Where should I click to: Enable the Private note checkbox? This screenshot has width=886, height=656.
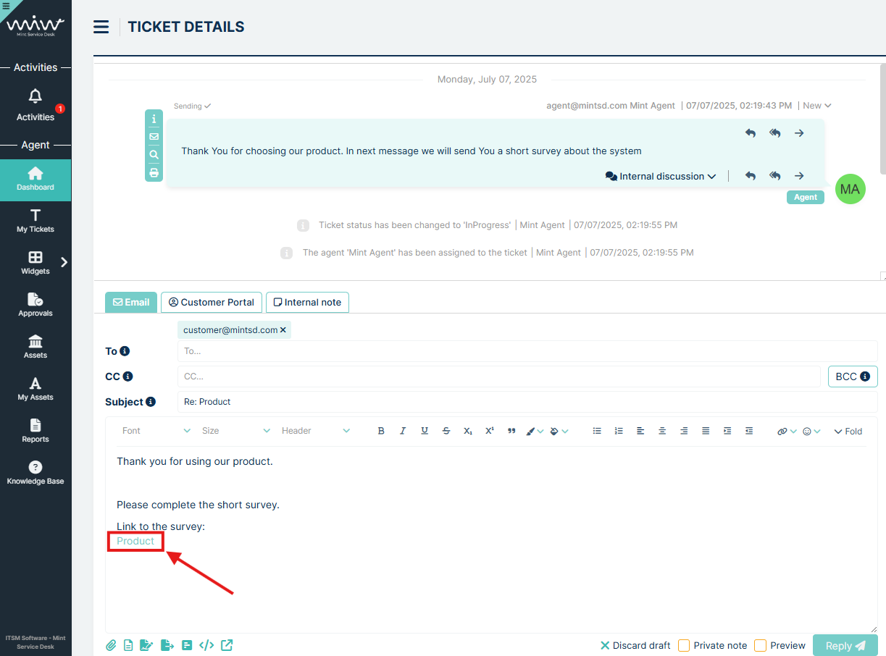(684, 645)
